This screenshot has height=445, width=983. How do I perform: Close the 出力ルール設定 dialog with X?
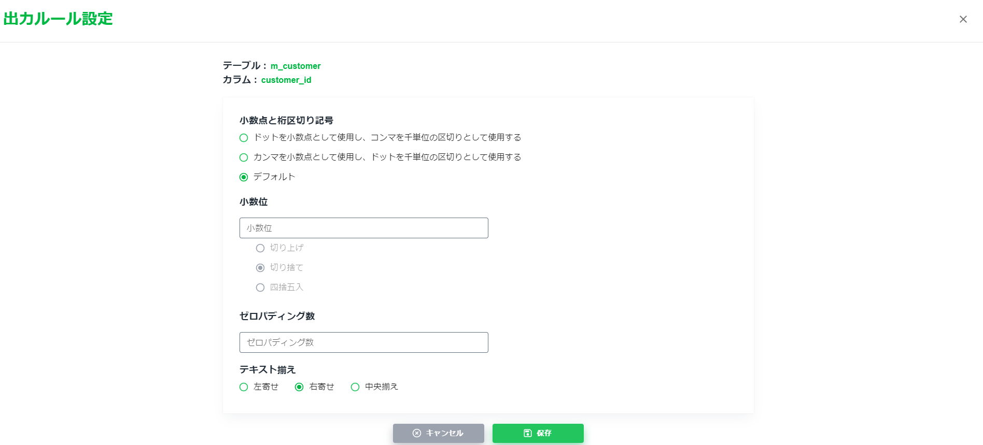point(963,19)
